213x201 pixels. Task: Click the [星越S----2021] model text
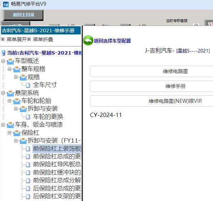point(193,51)
